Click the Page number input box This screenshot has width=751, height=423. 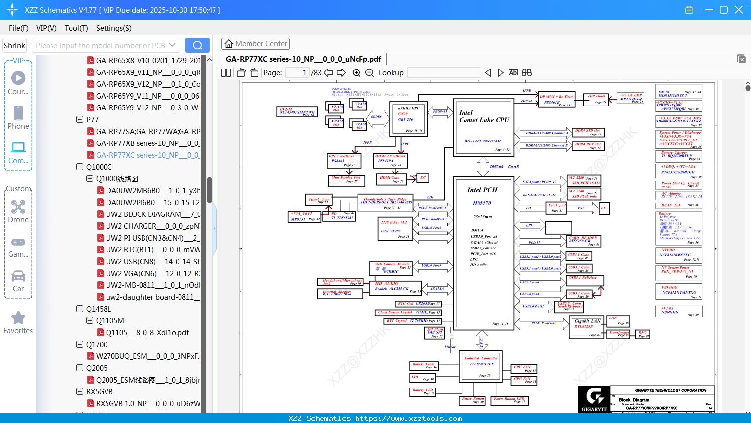[x=297, y=73]
